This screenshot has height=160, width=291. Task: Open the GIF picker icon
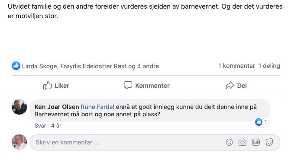tap(256, 142)
